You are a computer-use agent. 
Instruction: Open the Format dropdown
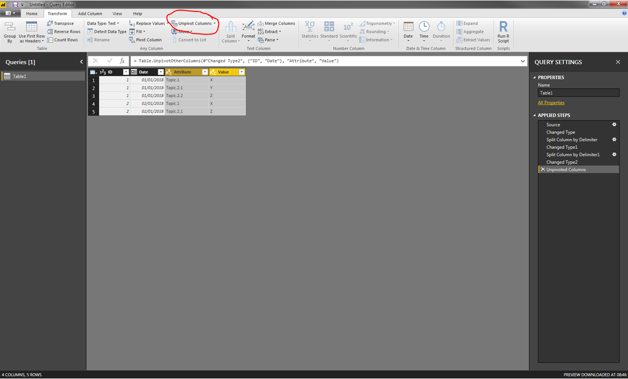point(248,31)
